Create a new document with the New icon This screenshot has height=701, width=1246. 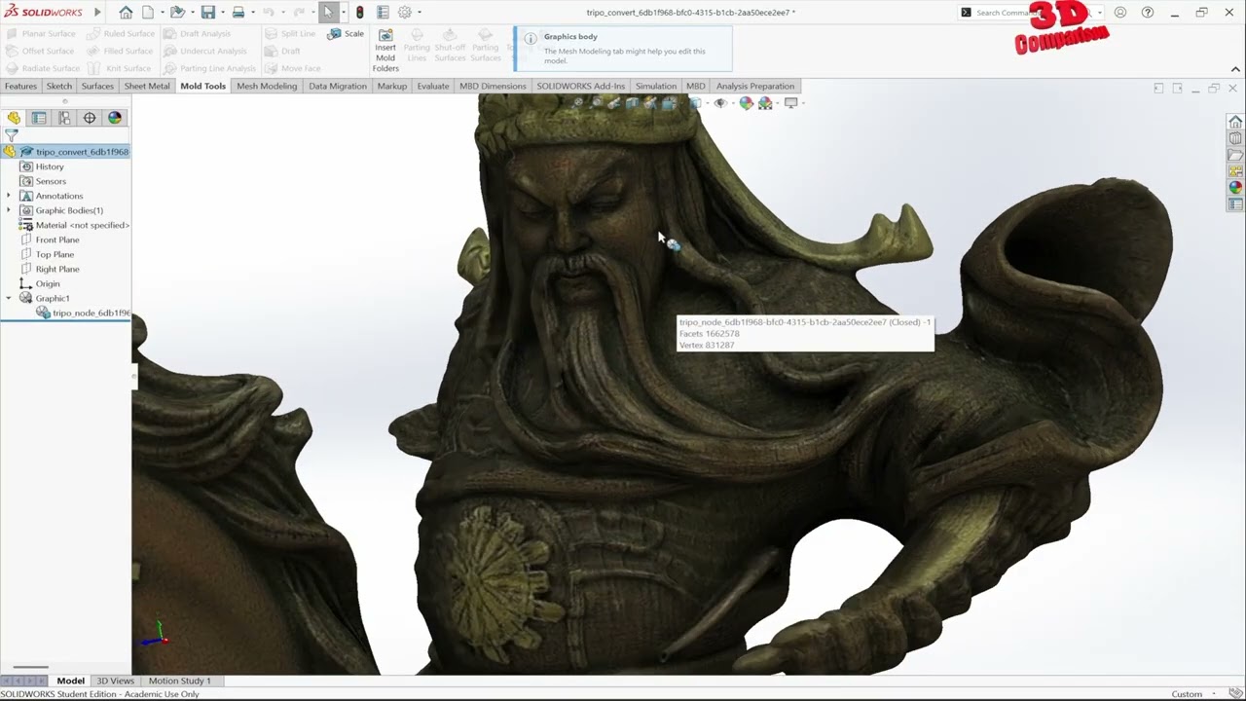pos(148,13)
